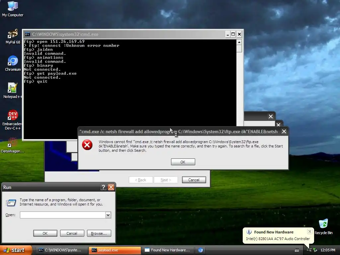Maximize the cmd.exe window
The width and height of the screenshot is (340, 255).
[x=233, y=34]
